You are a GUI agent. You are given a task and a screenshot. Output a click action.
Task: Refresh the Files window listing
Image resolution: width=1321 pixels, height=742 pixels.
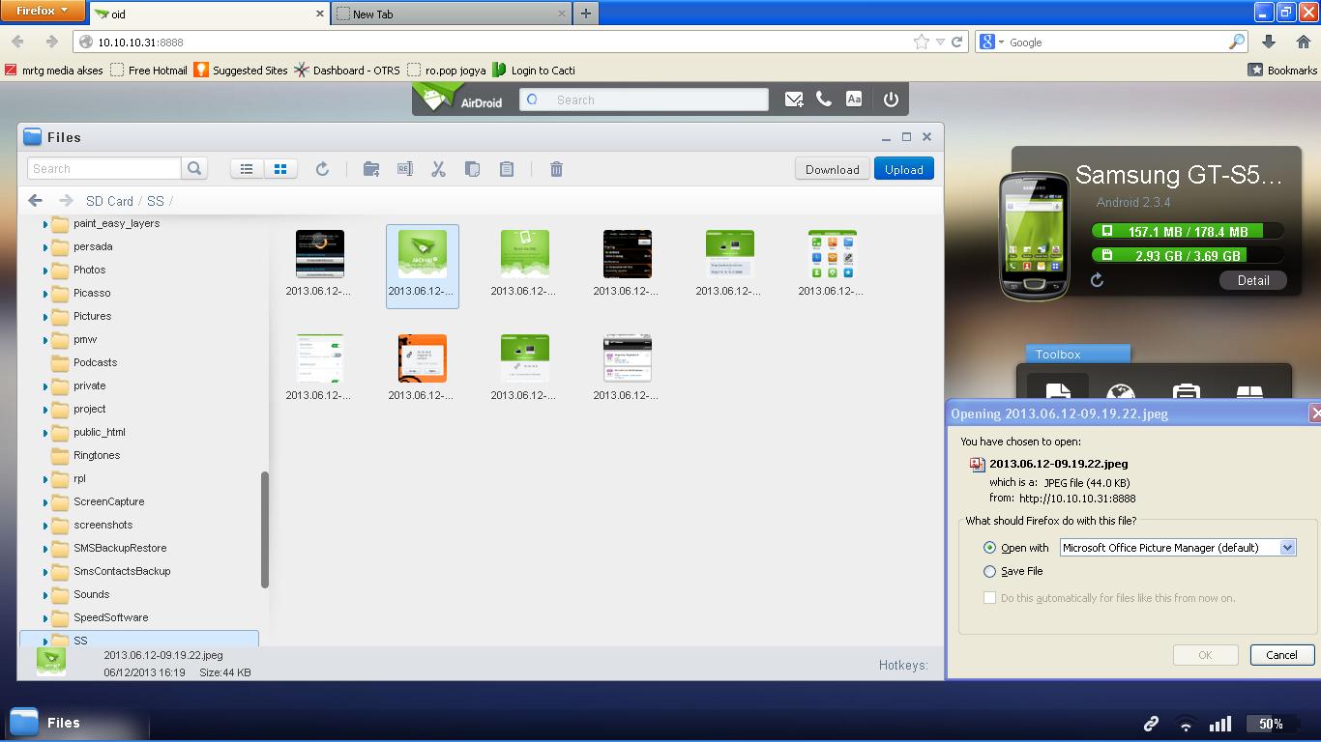point(323,169)
